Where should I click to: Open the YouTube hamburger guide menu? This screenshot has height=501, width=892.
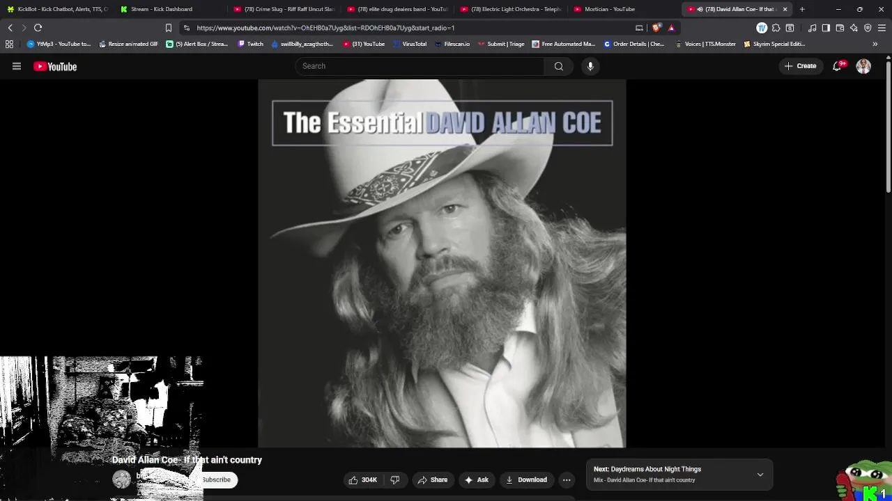tap(17, 66)
